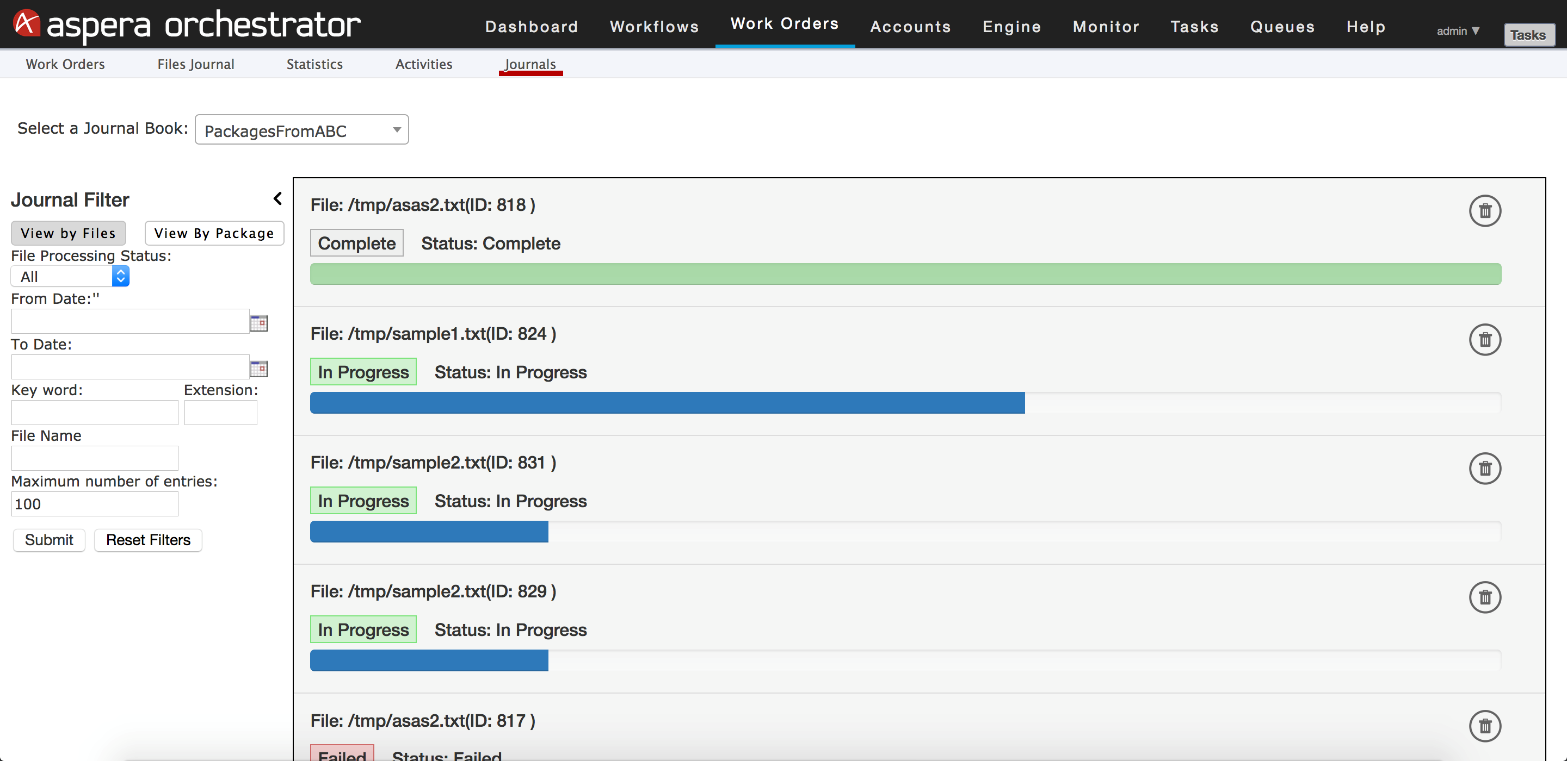
Task: Open the Workflows menu item
Action: [654, 27]
